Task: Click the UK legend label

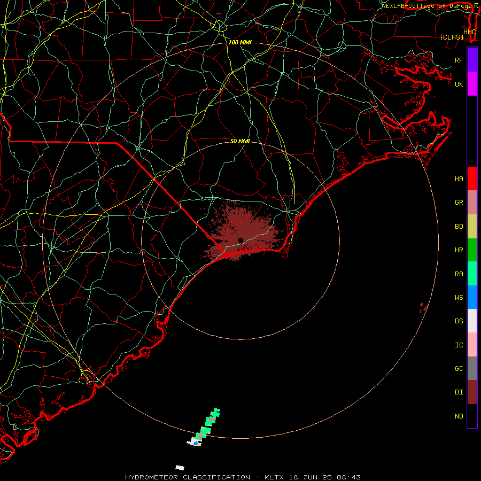Action: pos(459,84)
